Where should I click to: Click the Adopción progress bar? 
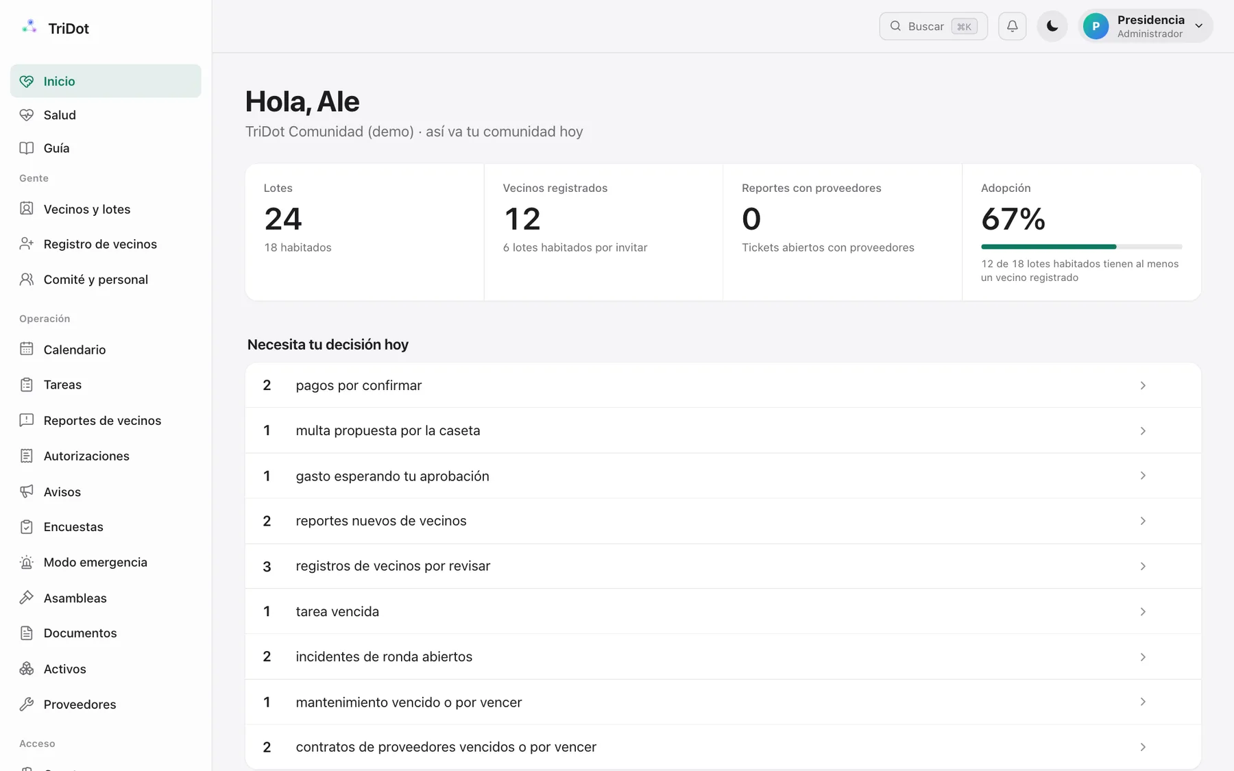pos(1081,246)
